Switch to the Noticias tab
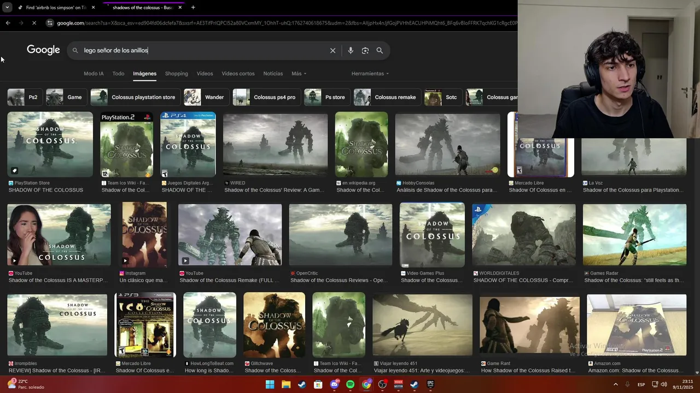The height and width of the screenshot is (393, 700). click(273, 74)
